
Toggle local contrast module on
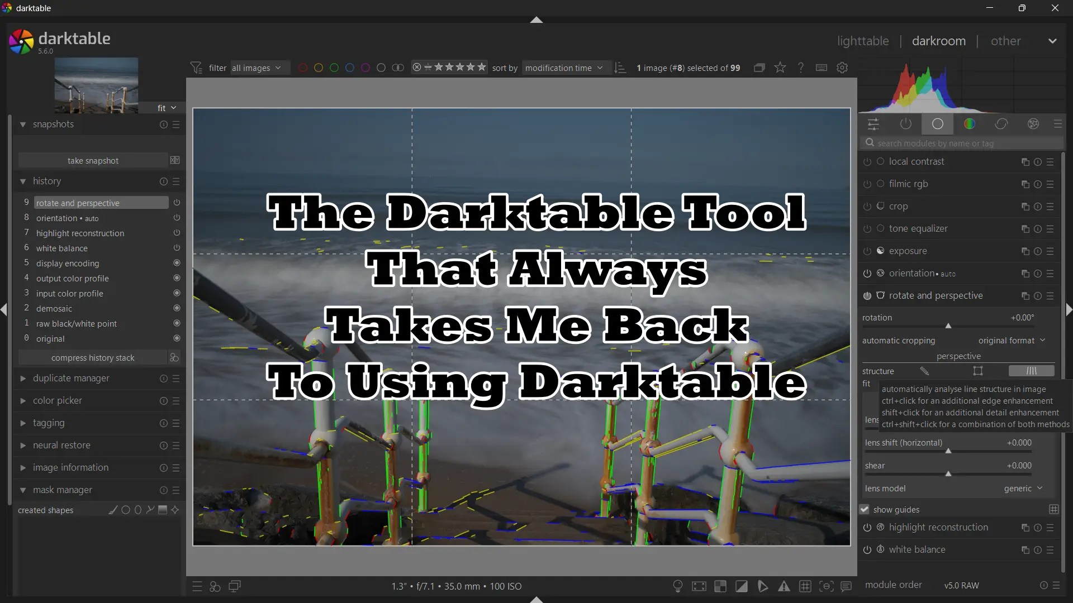coord(867,162)
